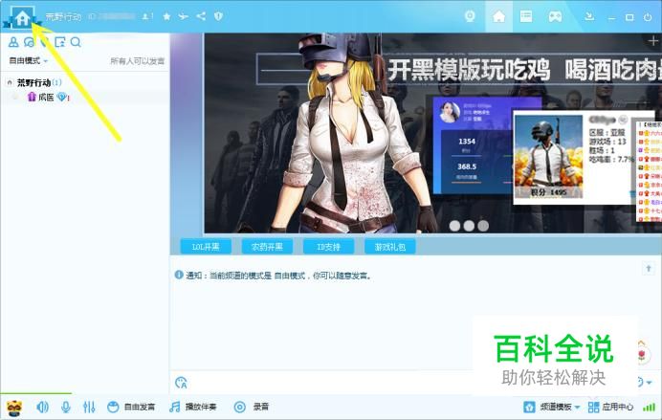Click the up-arrow icon in chat area
This screenshot has height=420, width=662.
click(x=649, y=269)
